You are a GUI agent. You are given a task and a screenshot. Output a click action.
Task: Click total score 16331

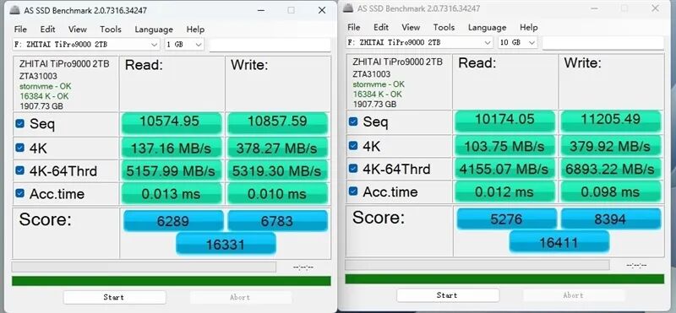(226, 244)
